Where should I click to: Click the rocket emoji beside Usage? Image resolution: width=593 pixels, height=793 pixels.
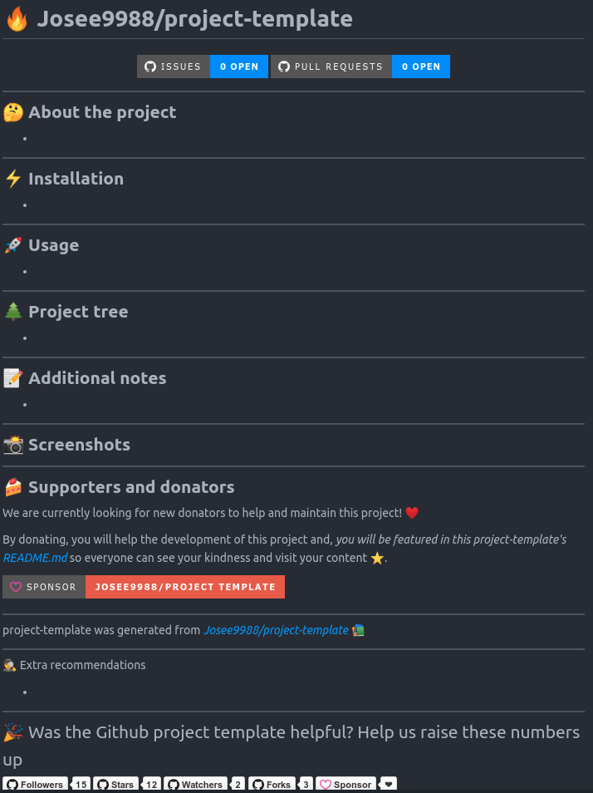click(x=13, y=245)
